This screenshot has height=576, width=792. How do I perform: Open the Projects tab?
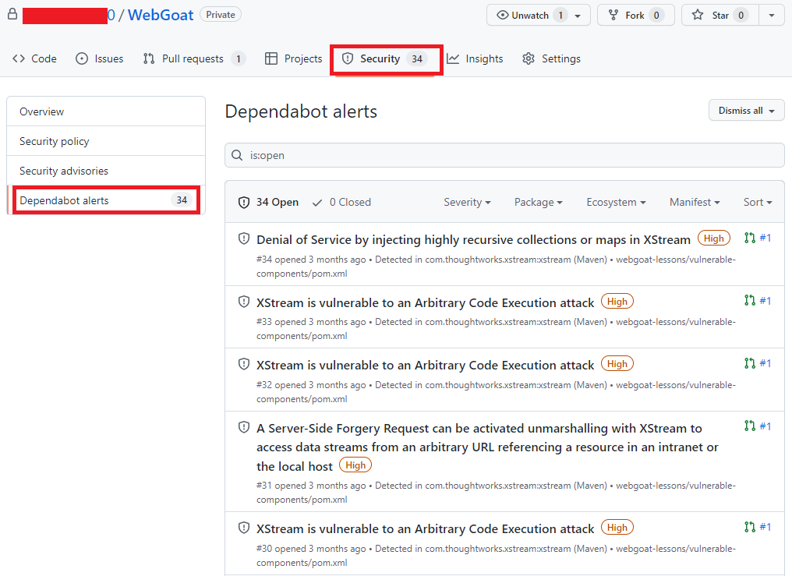click(x=293, y=58)
